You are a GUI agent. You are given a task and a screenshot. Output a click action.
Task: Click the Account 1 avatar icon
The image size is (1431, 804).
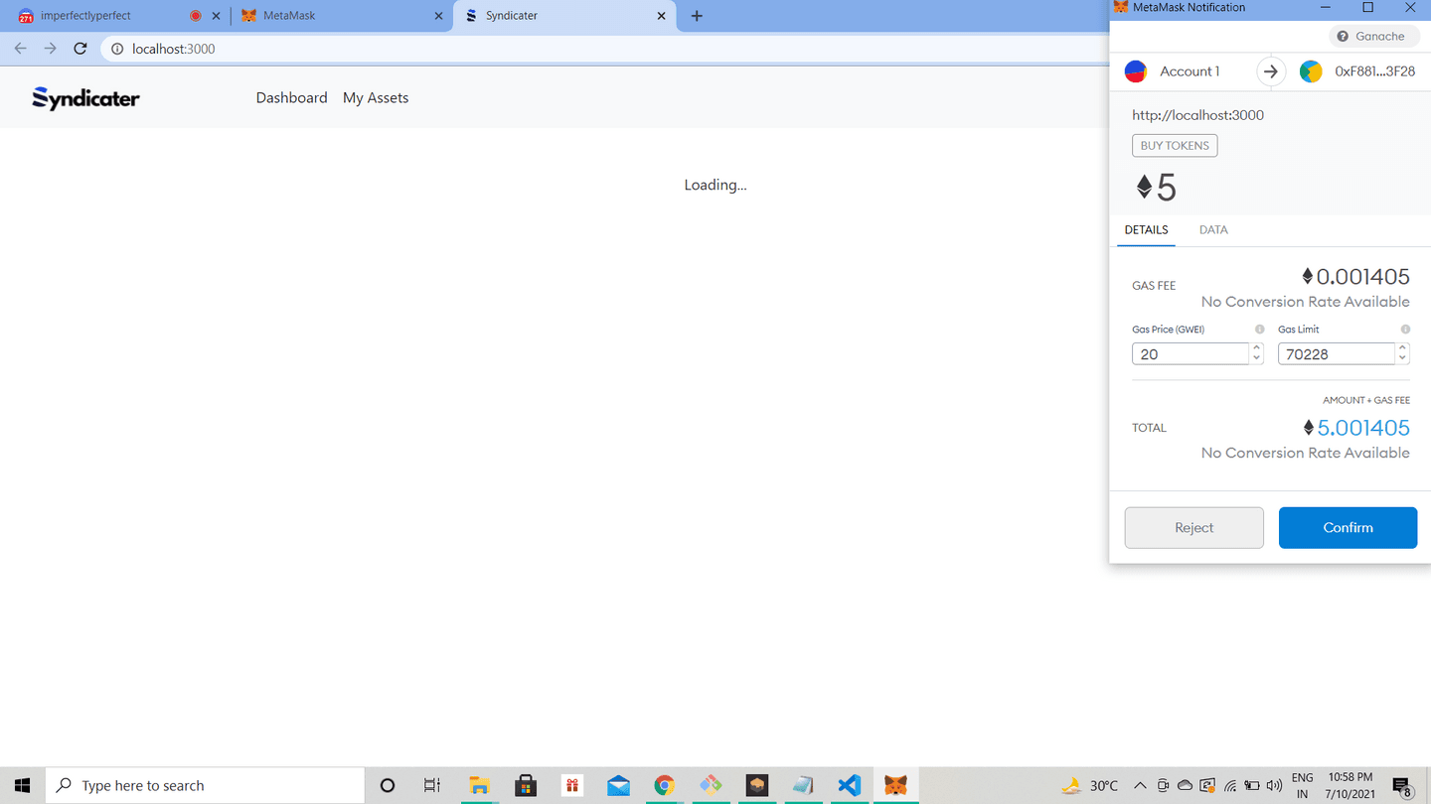pos(1135,71)
